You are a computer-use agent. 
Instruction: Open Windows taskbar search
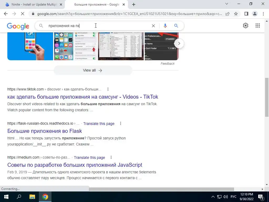click(19, 197)
